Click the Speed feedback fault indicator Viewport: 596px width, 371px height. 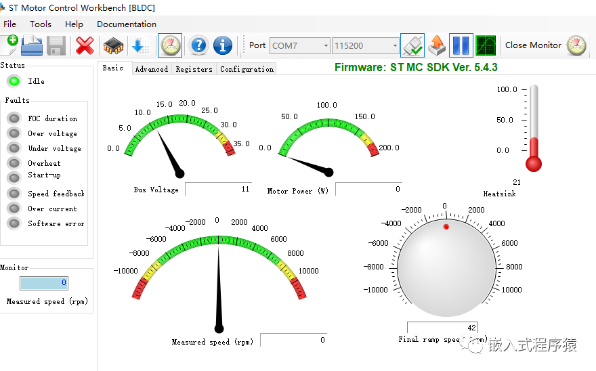pyautogui.click(x=14, y=194)
